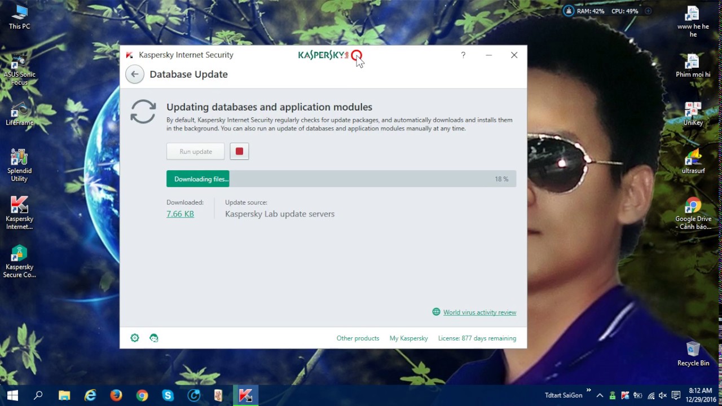Click the update sync arrows icon
The image size is (722, 406).
tap(143, 112)
